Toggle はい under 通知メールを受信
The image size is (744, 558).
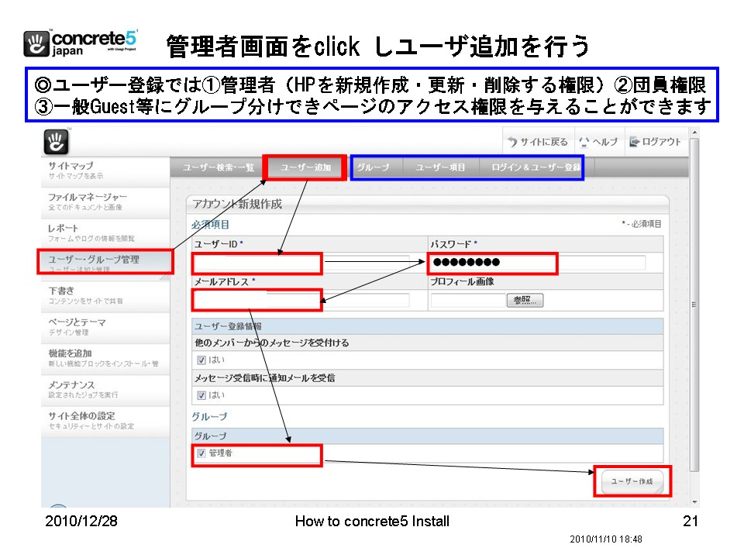tap(201, 395)
